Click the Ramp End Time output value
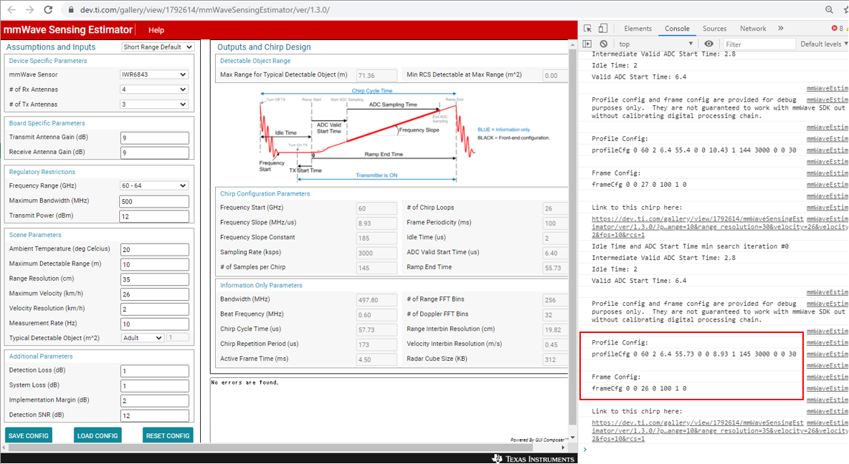 point(555,268)
